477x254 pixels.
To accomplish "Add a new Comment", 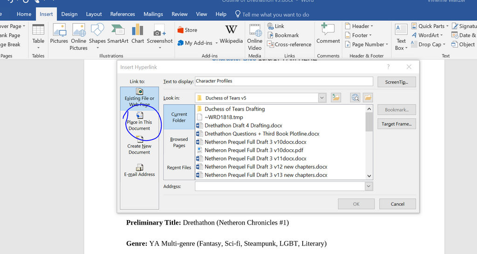I will tap(328, 33).
